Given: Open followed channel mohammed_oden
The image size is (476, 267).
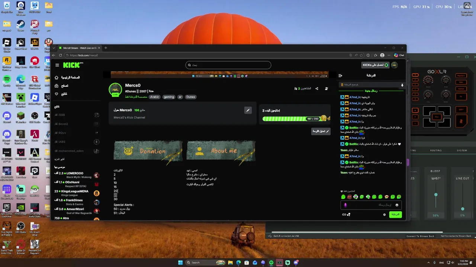Looking at the screenshot, I should (x=77, y=151).
